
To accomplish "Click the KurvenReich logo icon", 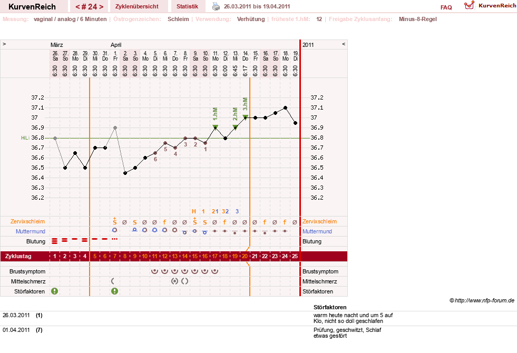I will tap(469, 5).
